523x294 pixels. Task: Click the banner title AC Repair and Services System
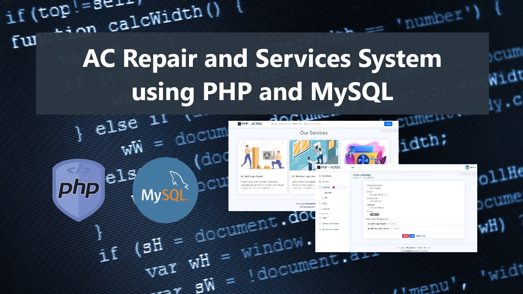[x=262, y=59]
